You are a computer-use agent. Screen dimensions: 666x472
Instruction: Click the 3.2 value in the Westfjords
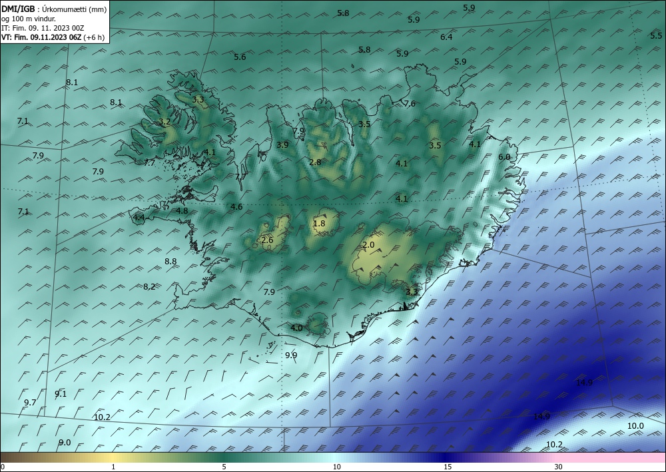point(165,122)
